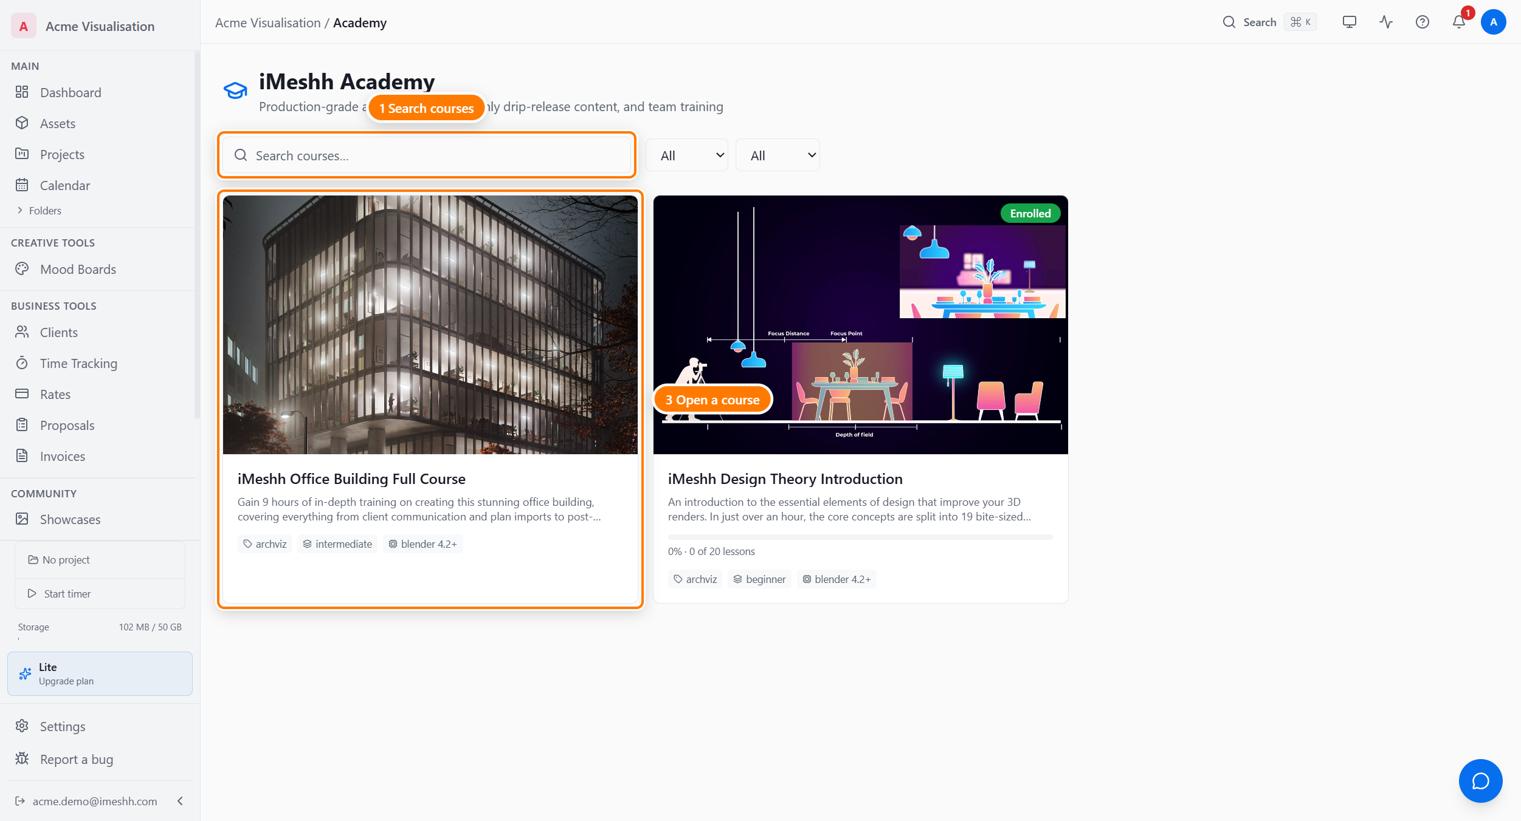The image size is (1521, 821).
Task: Click the Search courses input field
Action: (x=427, y=155)
